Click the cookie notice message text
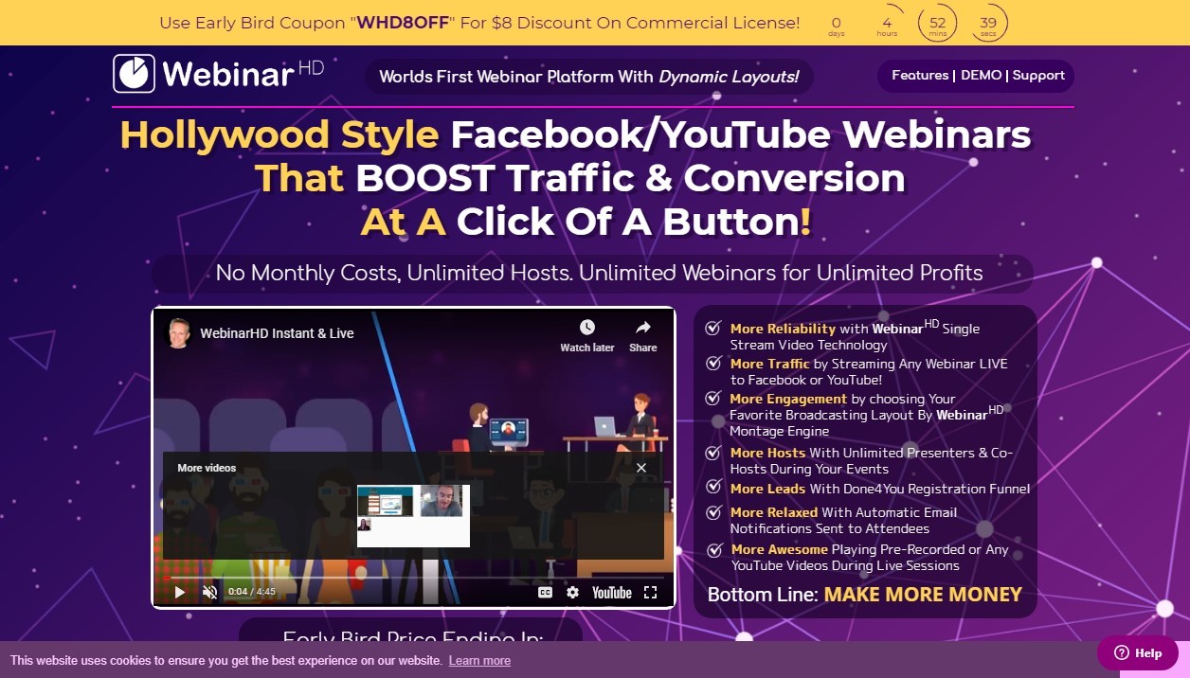The image size is (1190, 678). coord(225,661)
